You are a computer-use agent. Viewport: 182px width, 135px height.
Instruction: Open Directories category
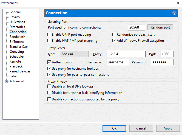17,27
